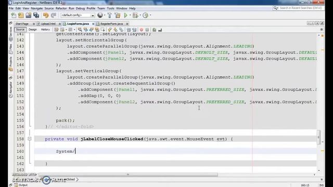
Task: Run the project with the green arrow
Action: click(x=126, y=15)
